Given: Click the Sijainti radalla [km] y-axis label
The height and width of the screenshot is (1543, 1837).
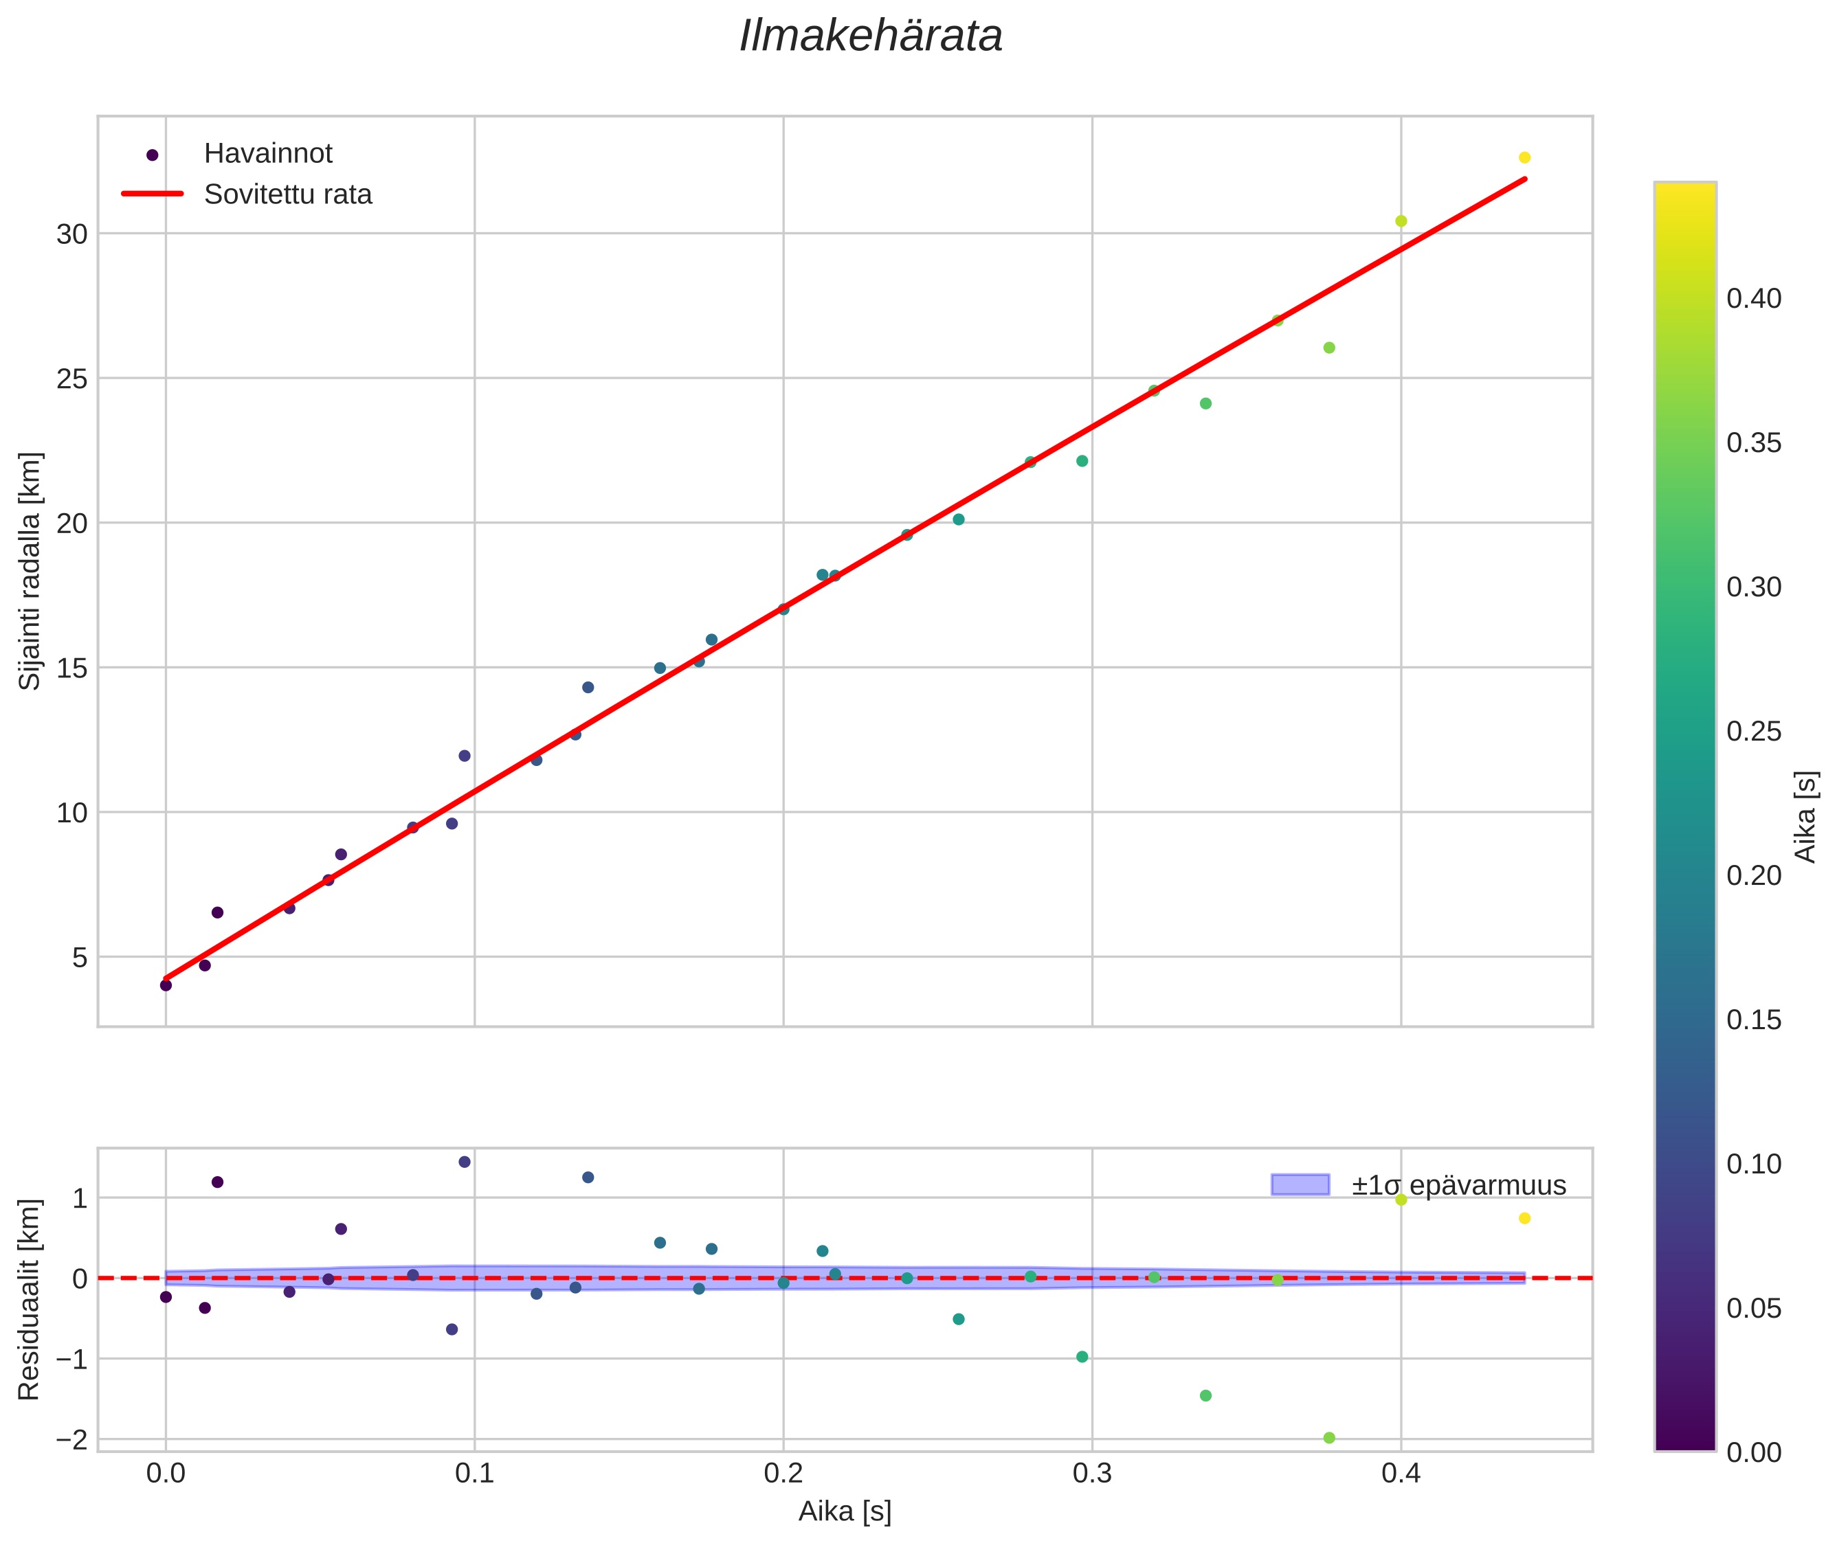Looking at the screenshot, I should [x=30, y=570].
